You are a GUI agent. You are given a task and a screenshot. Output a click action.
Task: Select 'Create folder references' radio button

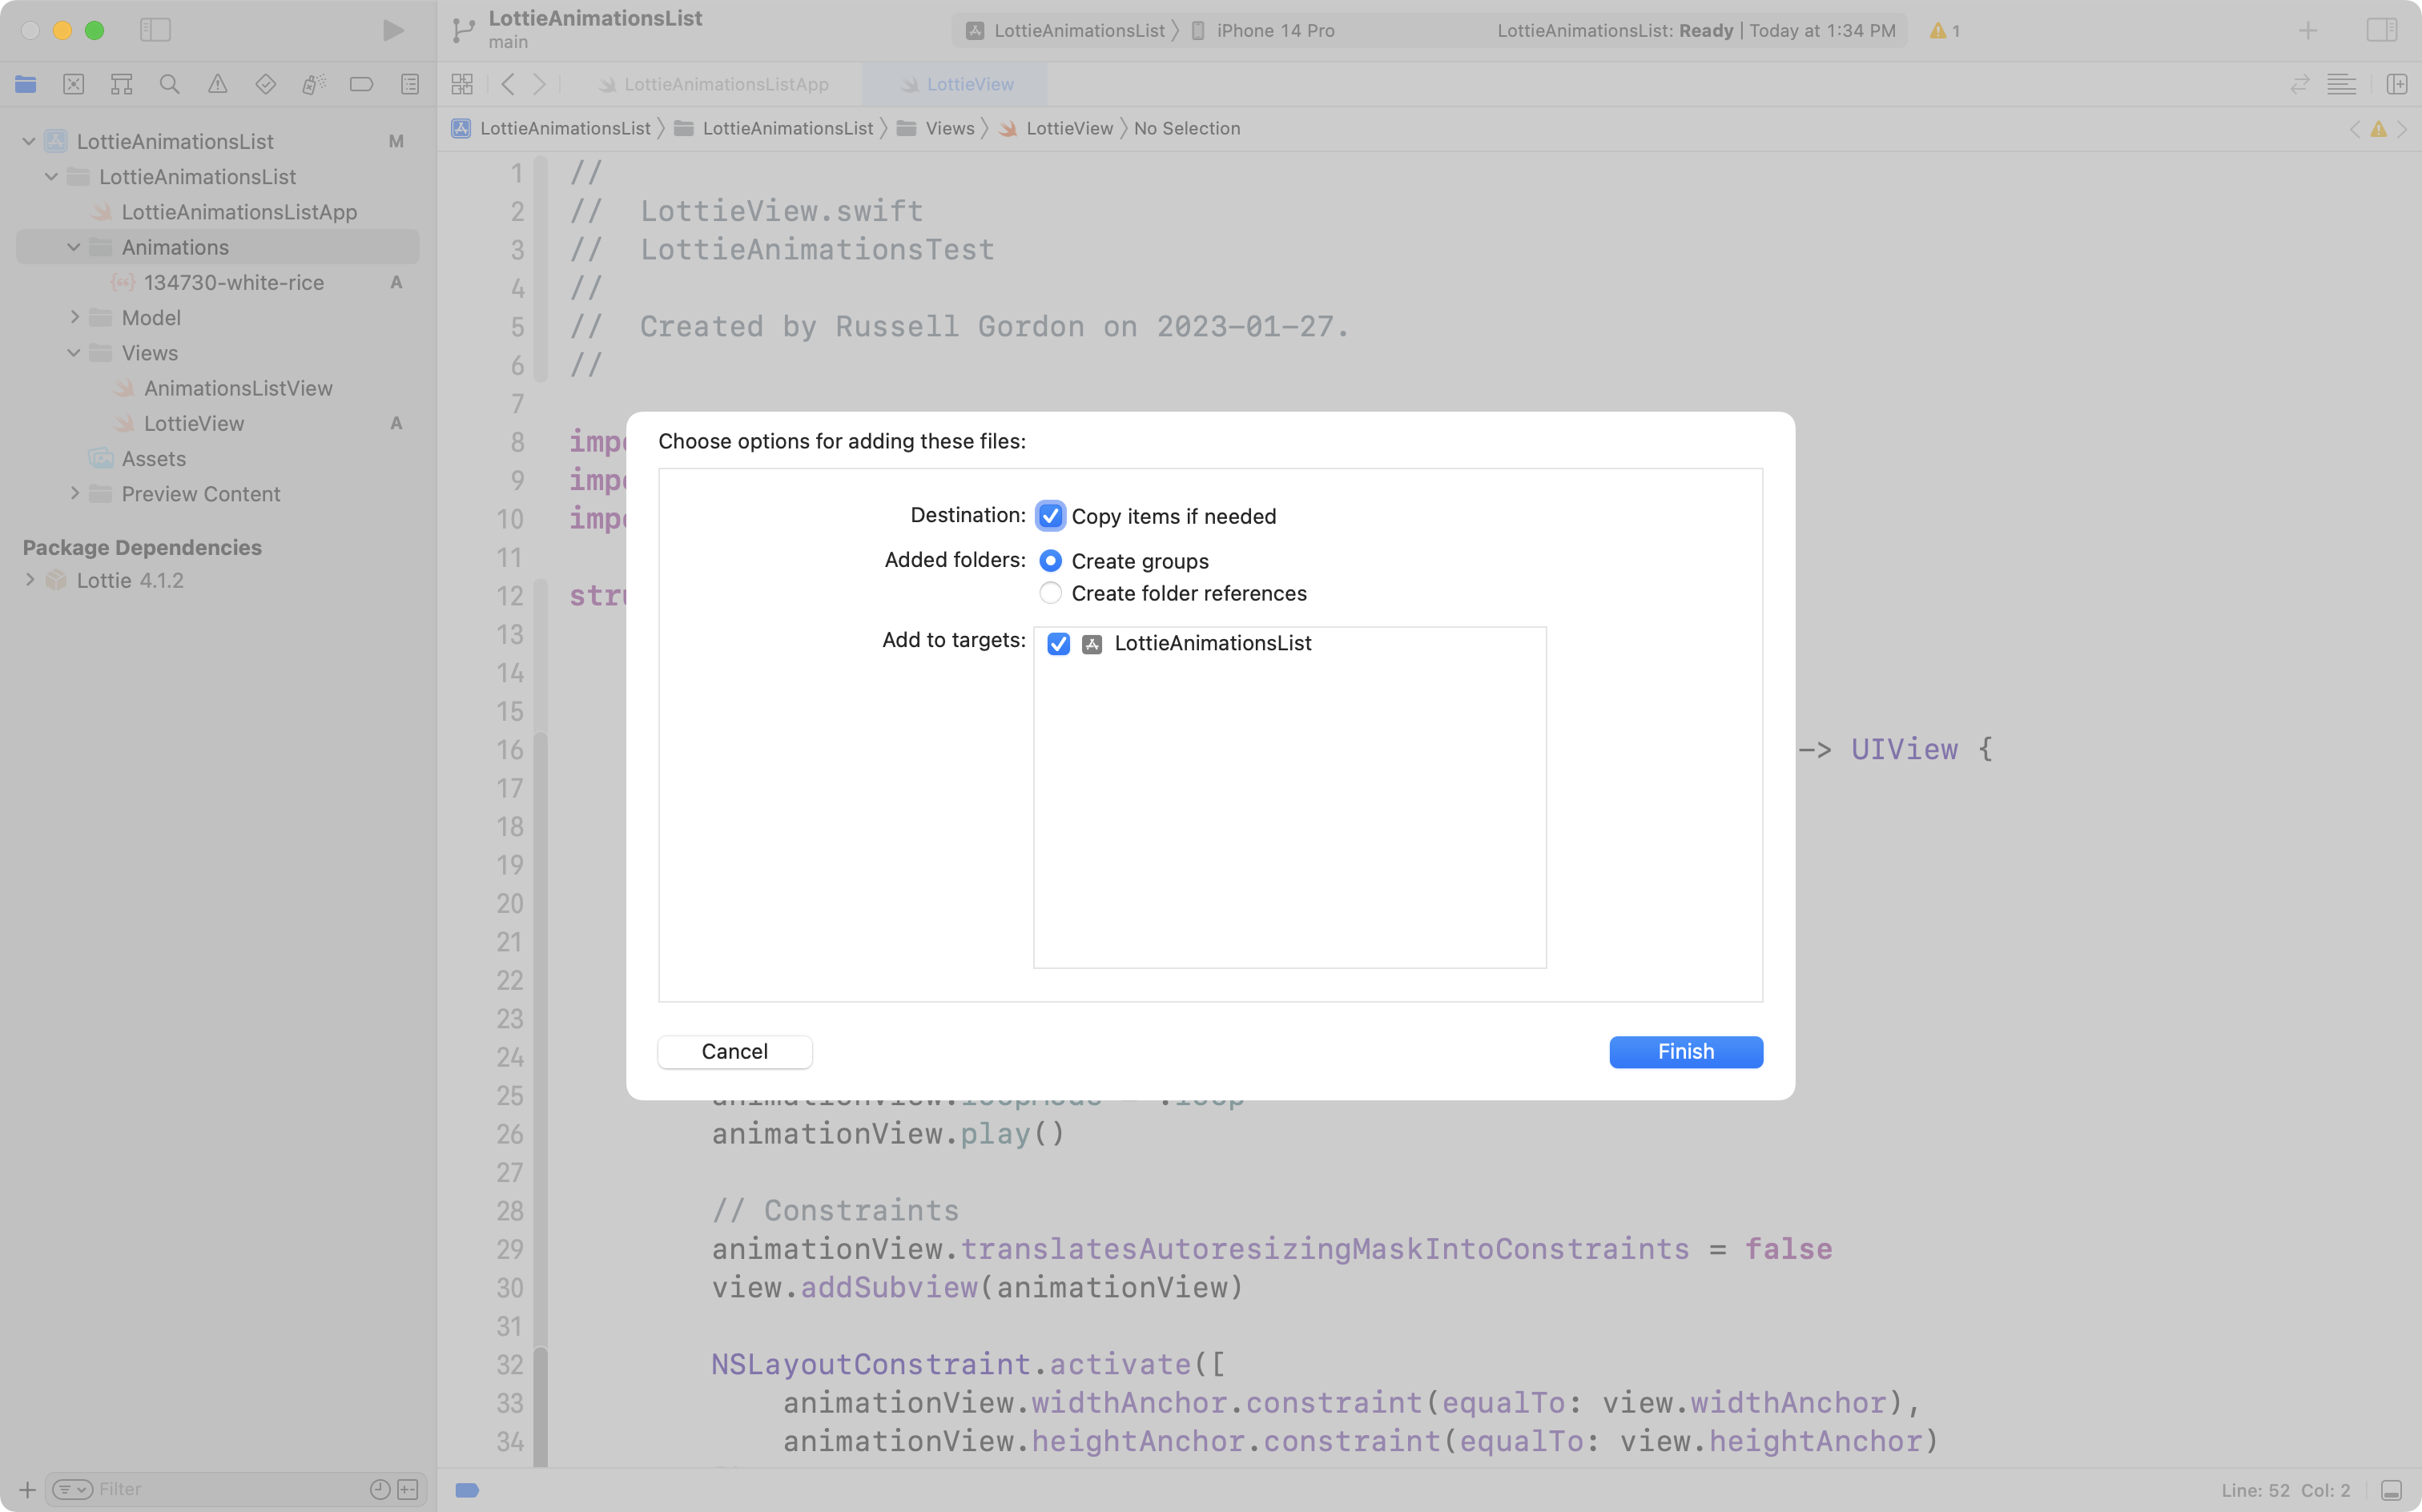(1050, 593)
